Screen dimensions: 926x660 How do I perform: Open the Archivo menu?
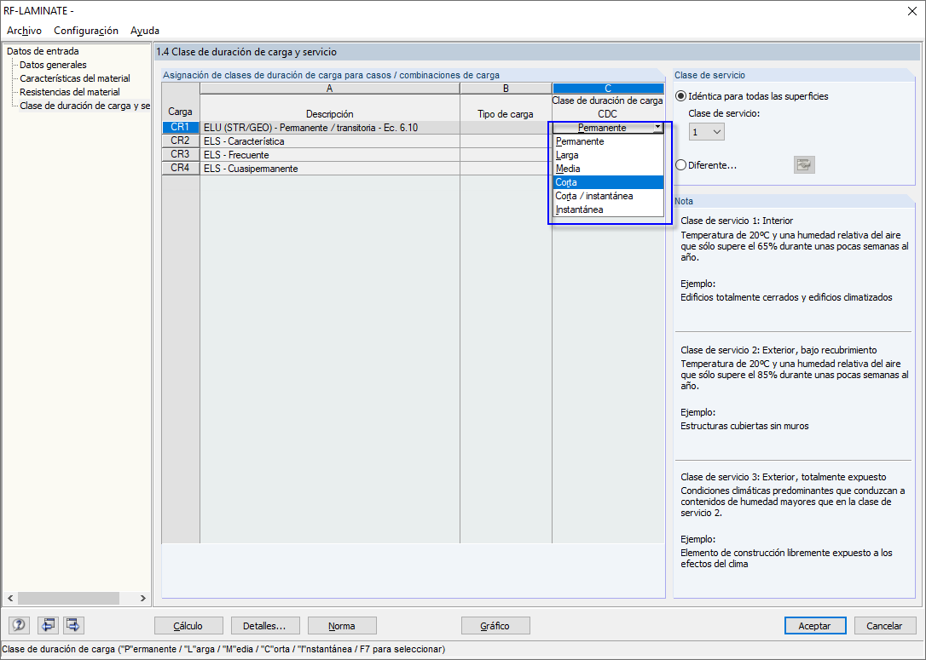click(23, 30)
